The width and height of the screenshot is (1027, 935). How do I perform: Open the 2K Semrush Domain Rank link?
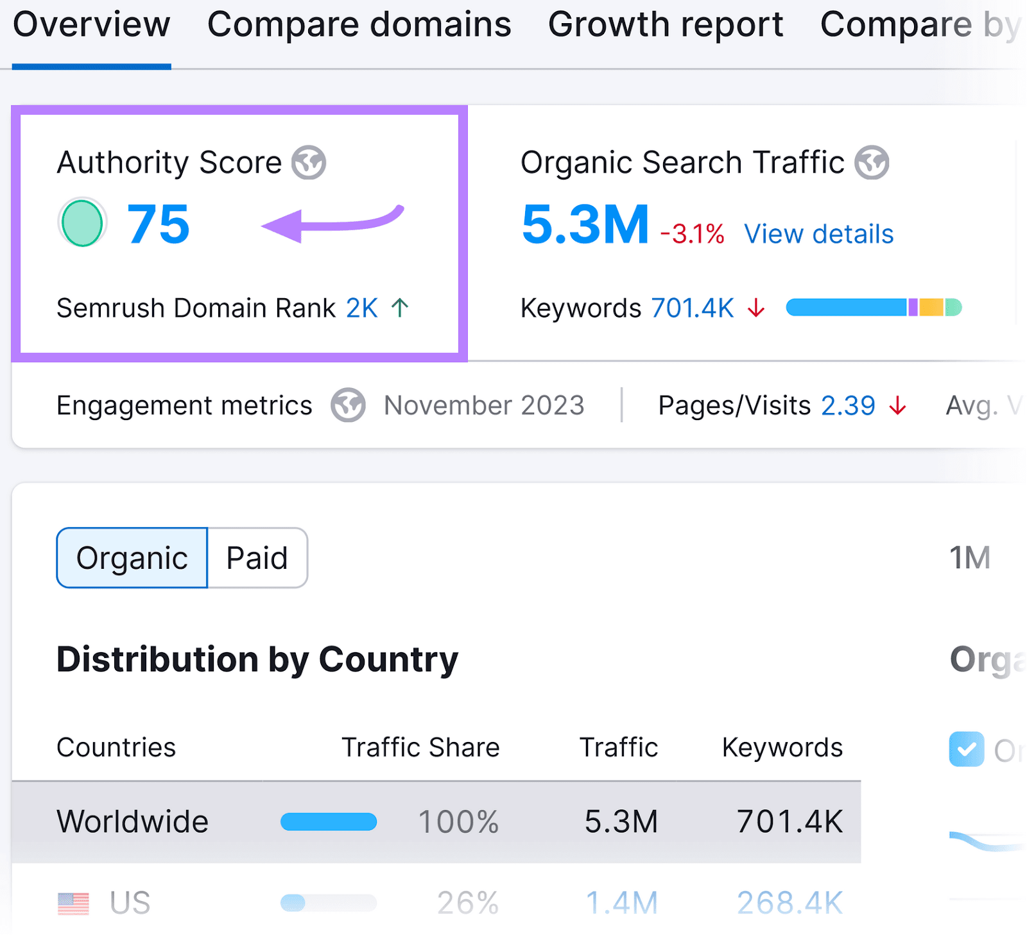click(x=361, y=307)
